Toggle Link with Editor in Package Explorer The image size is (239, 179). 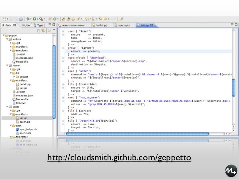pyautogui.click(x=43, y=30)
